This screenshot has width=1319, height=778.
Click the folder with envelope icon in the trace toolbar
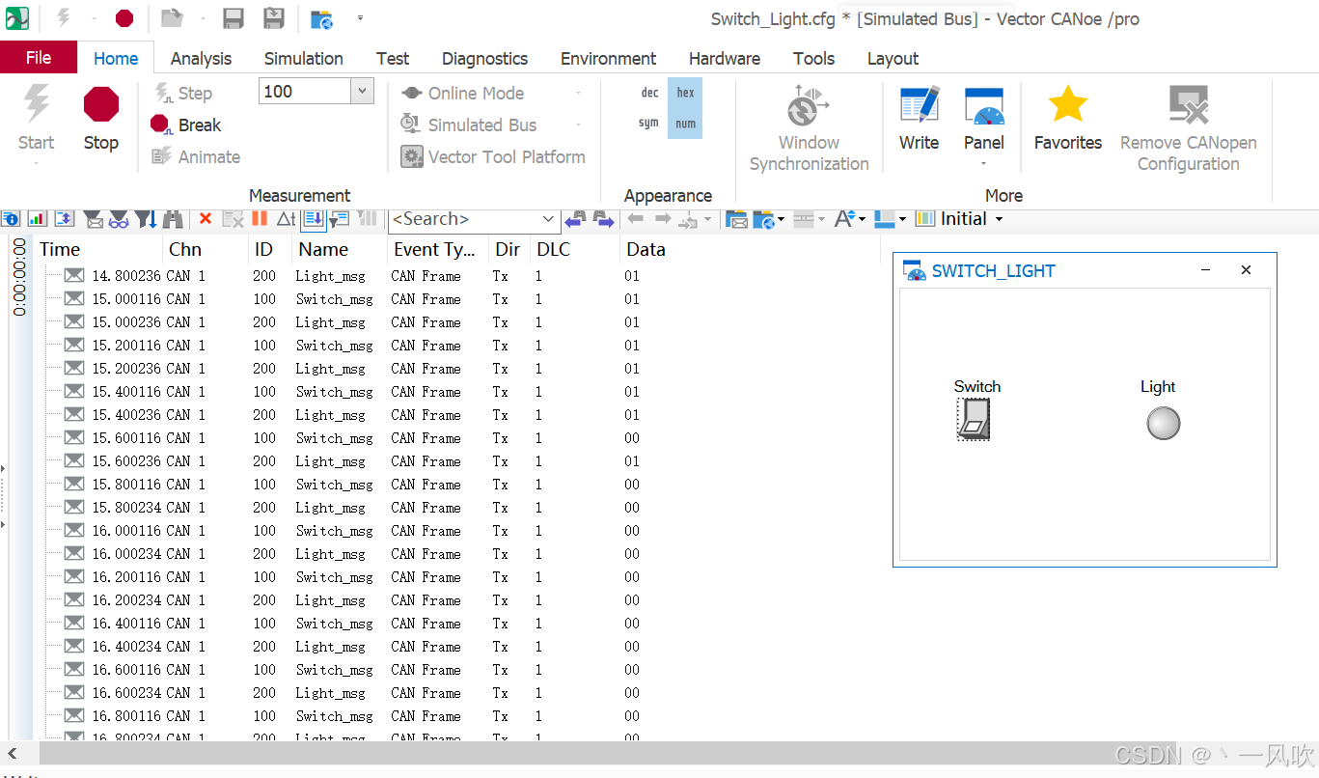(x=736, y=219)
